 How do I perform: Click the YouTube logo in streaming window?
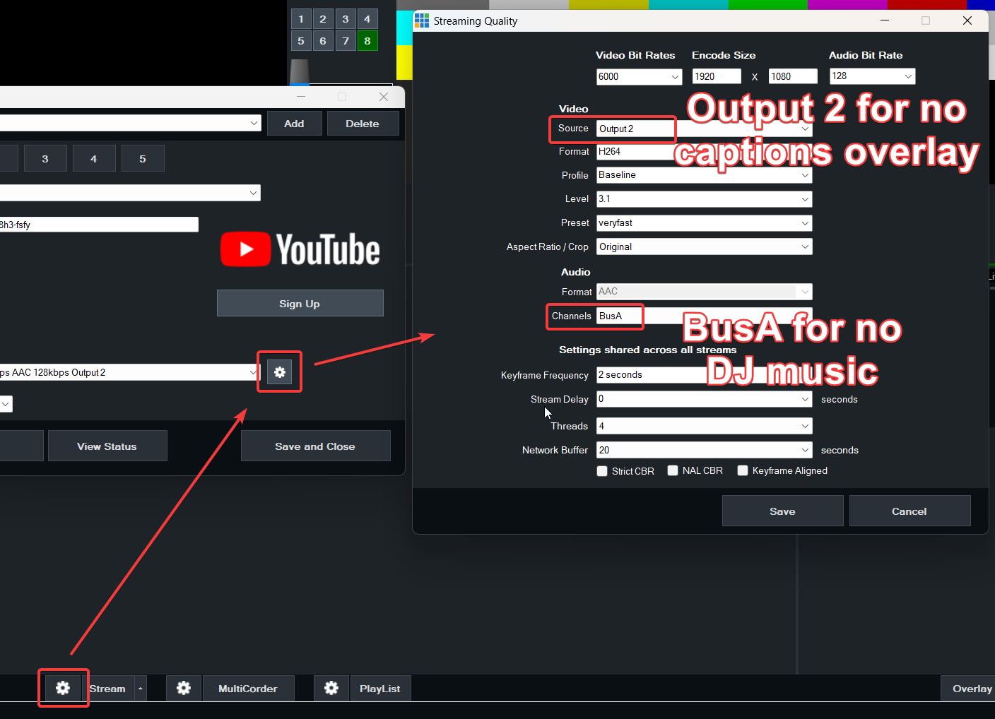300,249
